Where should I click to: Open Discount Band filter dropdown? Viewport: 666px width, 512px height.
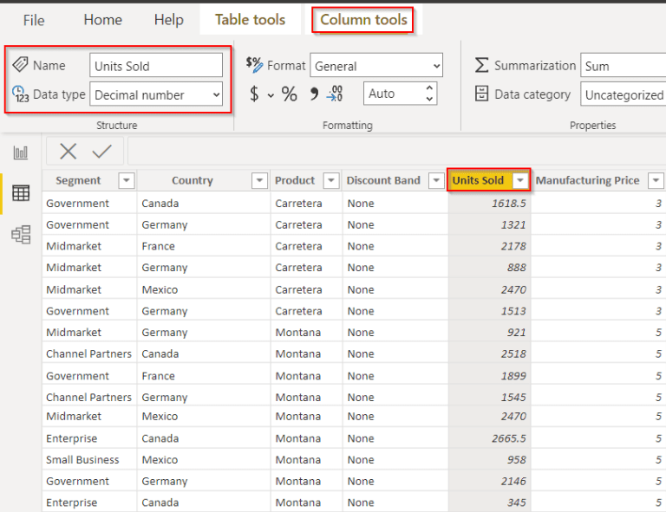pyautogui.click(x=436, y=180)
